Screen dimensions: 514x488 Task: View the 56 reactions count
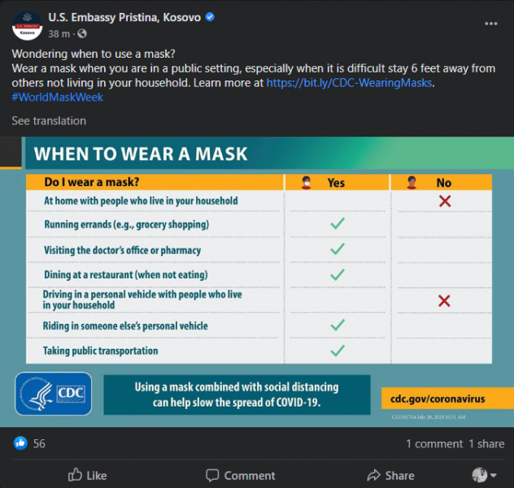coord(39,444)
